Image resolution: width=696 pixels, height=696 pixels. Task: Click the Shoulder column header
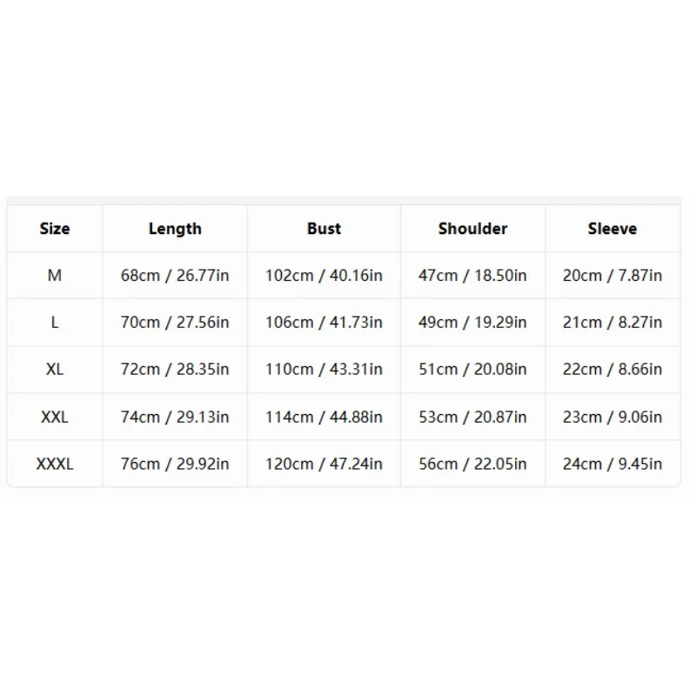[x=472, y=229]
